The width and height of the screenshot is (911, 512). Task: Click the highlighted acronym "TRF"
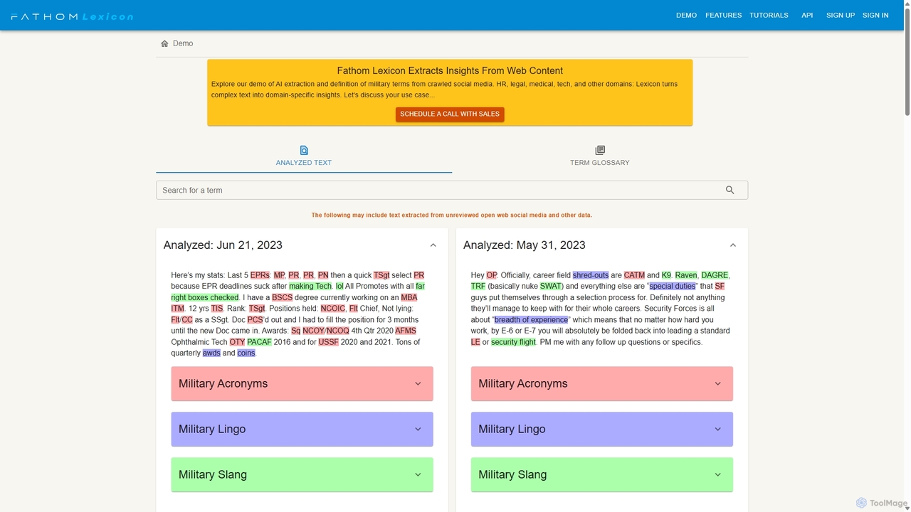tap(478, 286)
